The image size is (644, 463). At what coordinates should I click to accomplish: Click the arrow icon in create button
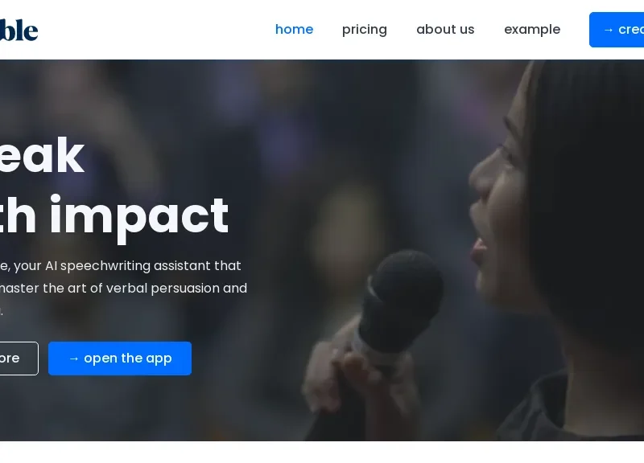[609, 30]
